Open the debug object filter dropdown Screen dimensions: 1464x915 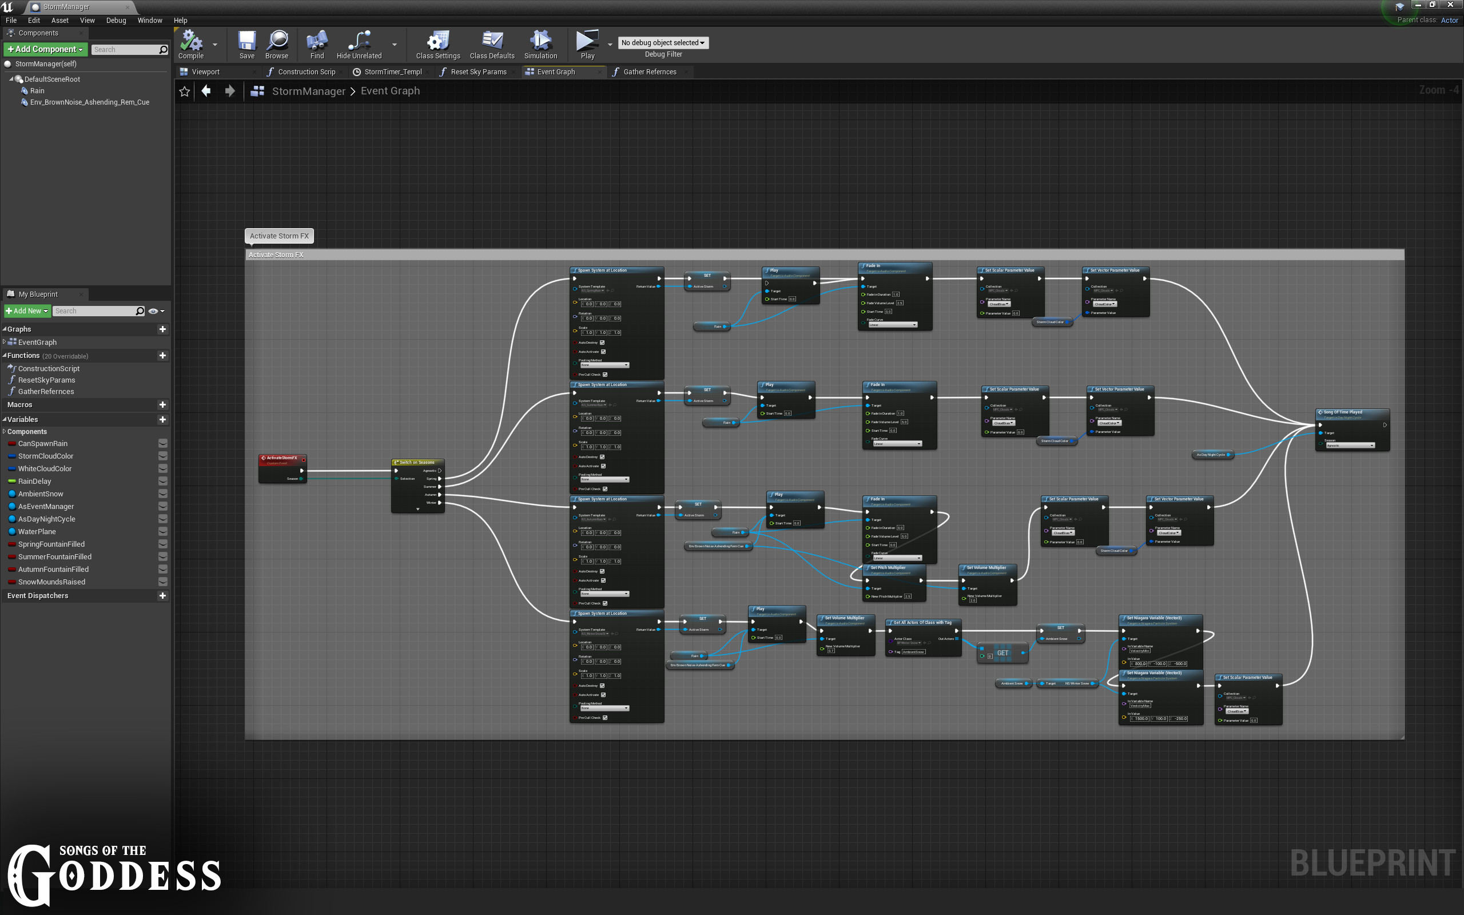coord(662,43)
